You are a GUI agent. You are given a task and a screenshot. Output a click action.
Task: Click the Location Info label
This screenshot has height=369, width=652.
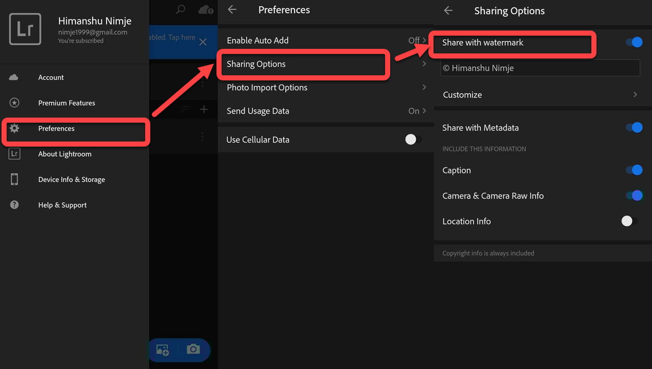point(467,221)
